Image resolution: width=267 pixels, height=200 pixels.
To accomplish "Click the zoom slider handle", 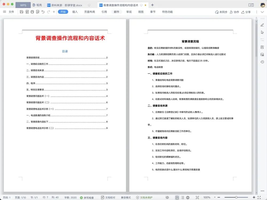I will coord(236,197).
